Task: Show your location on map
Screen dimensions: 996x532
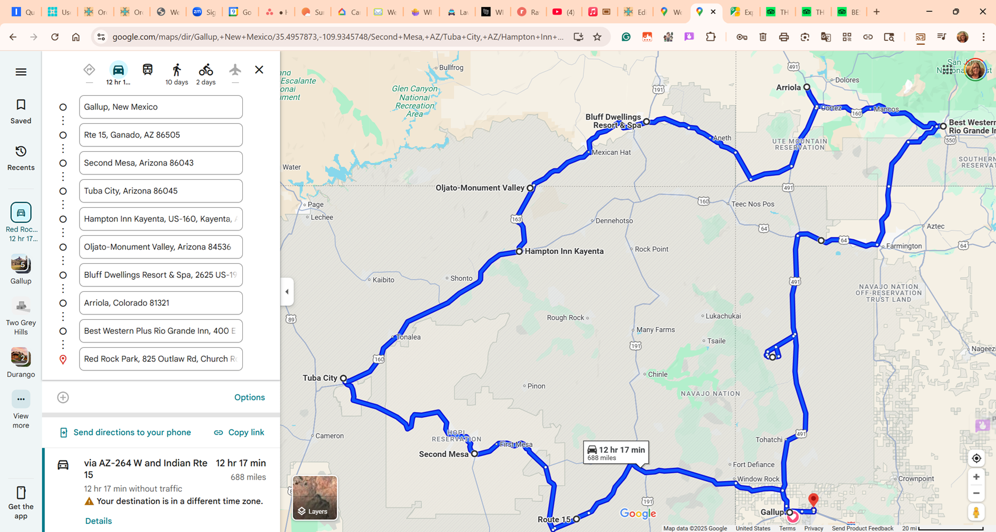Action: coord(976,459)
